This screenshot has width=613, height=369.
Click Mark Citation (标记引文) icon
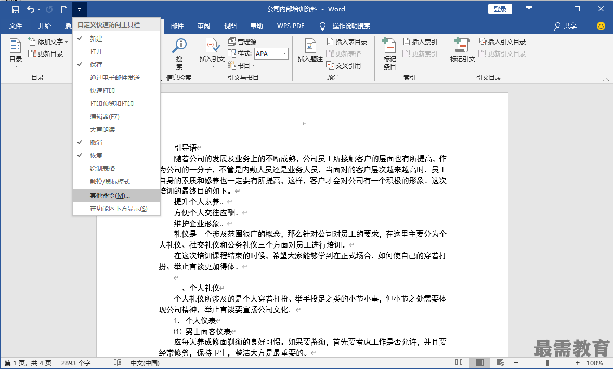pyautogui.click(x=462, y=45)
